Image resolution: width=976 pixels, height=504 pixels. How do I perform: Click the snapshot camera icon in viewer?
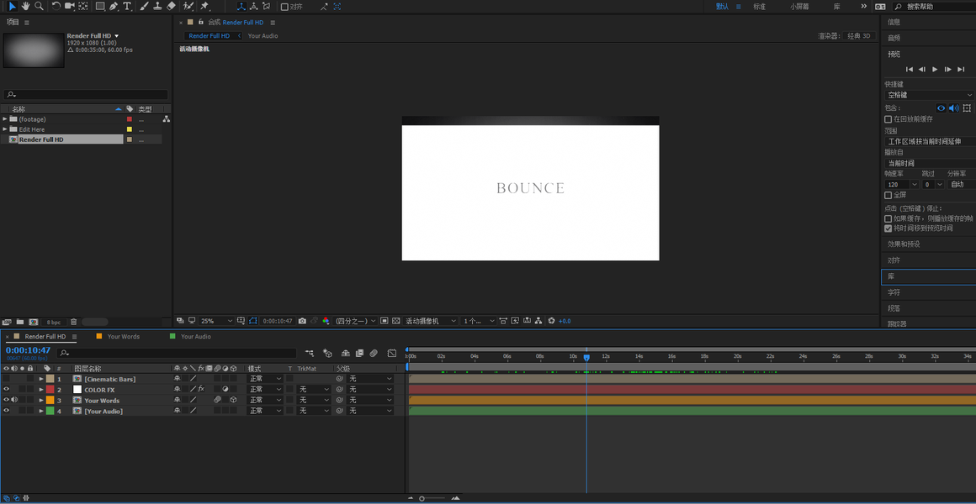[x=303, y=321]
